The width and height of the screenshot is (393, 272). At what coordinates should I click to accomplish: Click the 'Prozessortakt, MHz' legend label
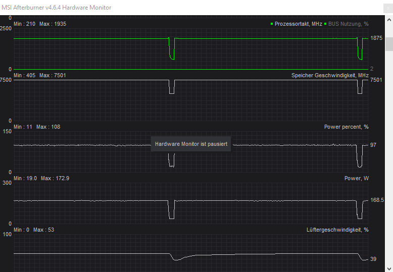(298, 24)
